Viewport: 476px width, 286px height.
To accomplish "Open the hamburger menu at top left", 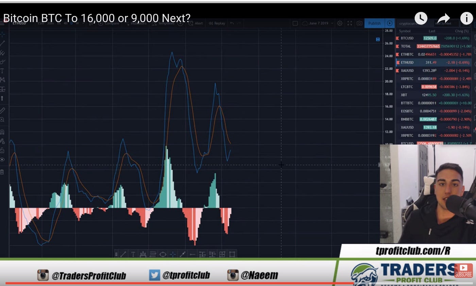I will (2, 23).
